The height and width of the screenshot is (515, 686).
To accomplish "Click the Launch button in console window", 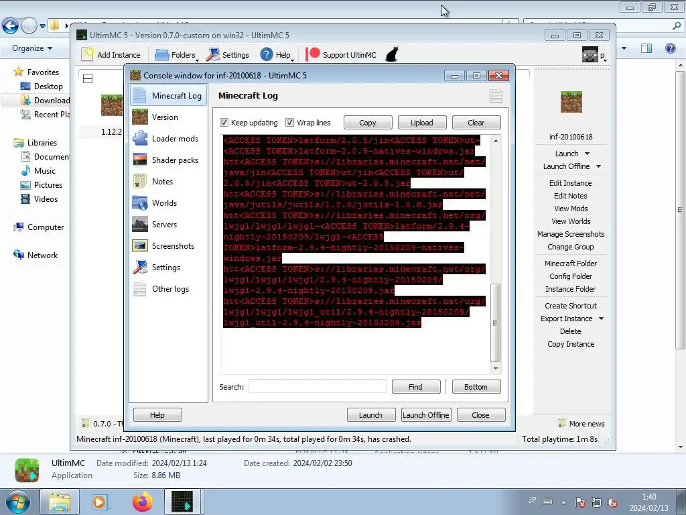I will pos(371,414).
